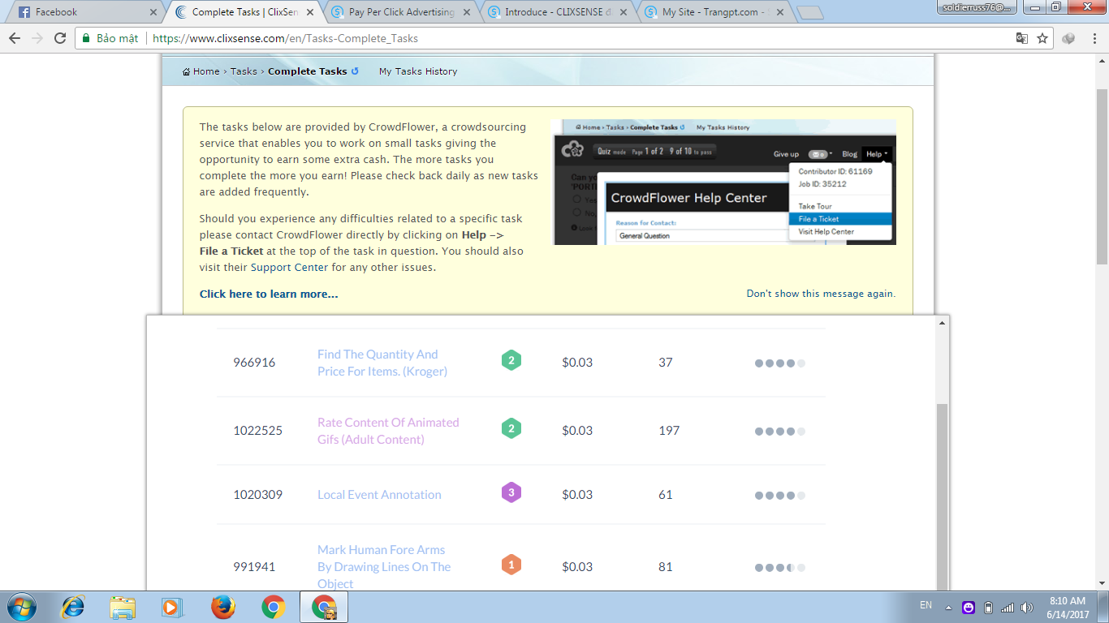The image size is (1109, 623).
Task: Open the Local Event Annotation task
Action: coord(379,495)
